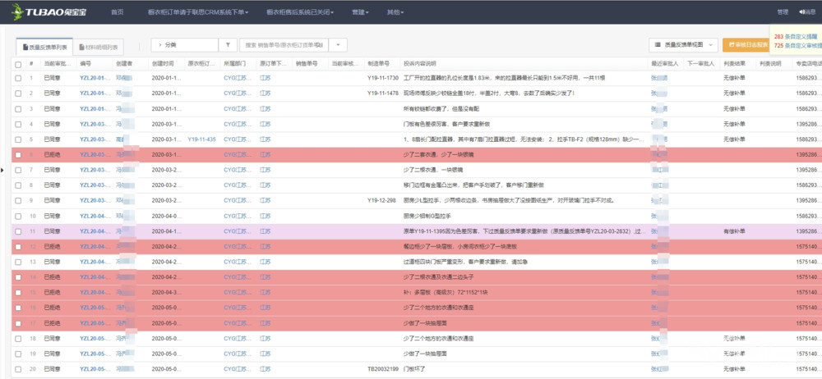Open the 消息 speaker notification icon
This screenshot has width=822, height=379.
(801, 11)
